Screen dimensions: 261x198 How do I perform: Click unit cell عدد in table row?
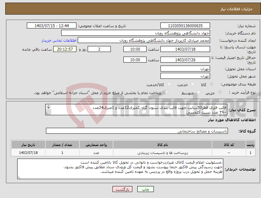click(x=96, y=153)
